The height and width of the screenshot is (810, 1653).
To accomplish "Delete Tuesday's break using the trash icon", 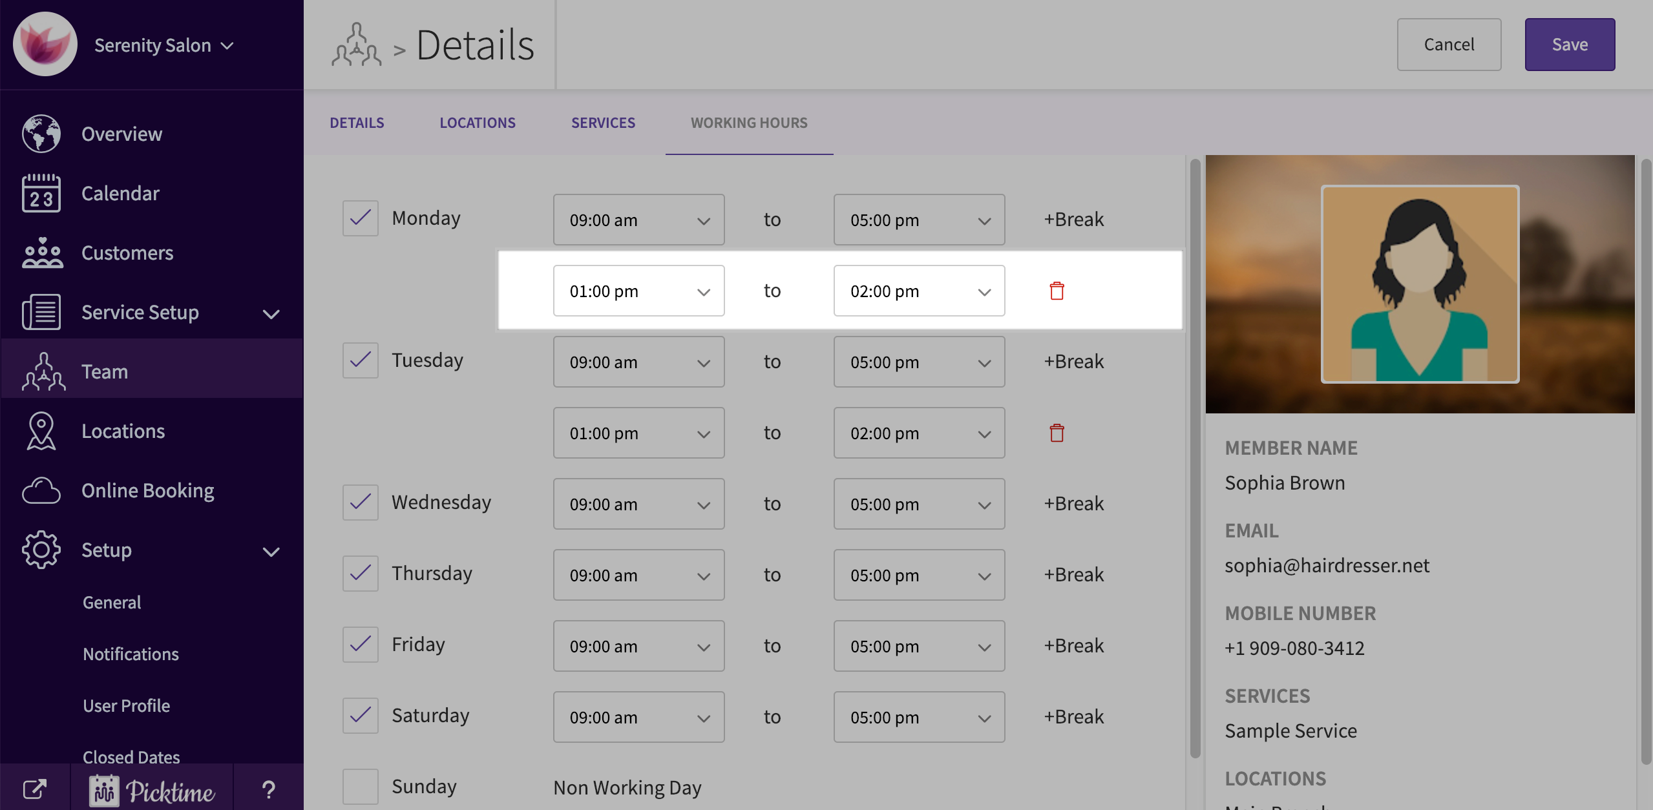I will click(x=1057, y=433).
